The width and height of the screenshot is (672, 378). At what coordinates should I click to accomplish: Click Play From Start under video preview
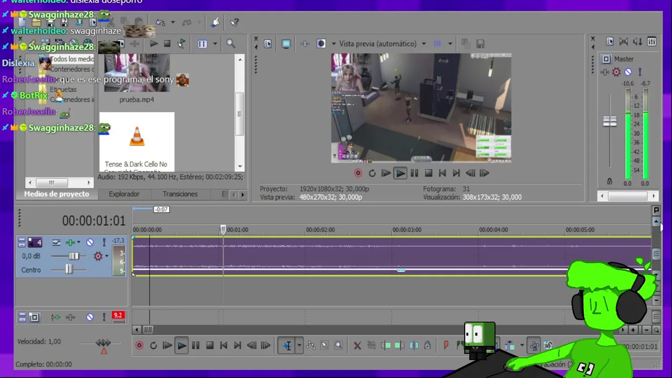pos(386,173)
